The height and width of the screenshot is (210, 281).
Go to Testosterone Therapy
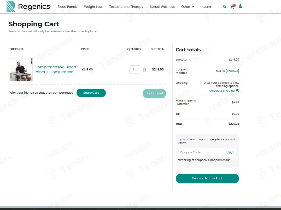(126, 7)
